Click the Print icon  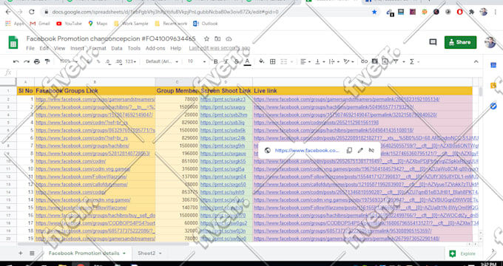[37, 61]
